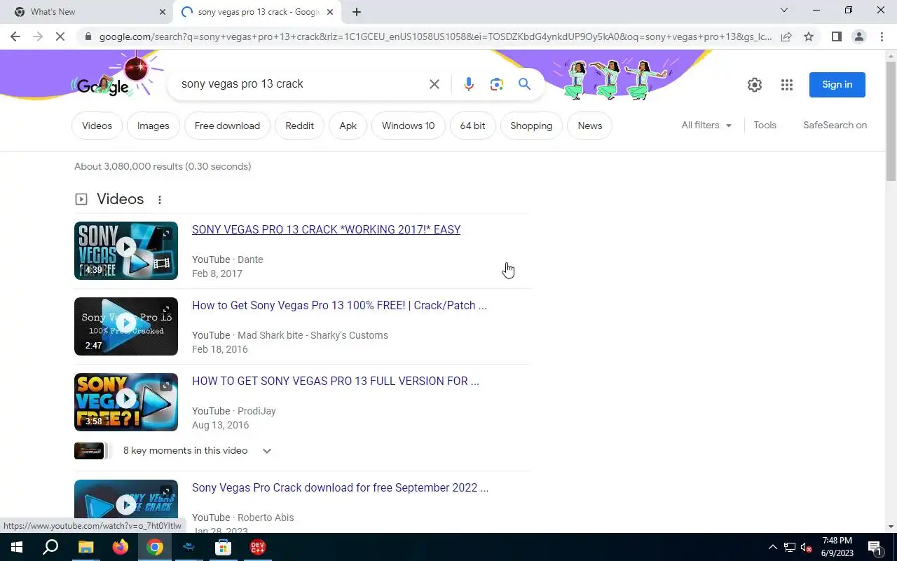Open File Explorer from taskbar
The height and width of the screenshot is (561, 897).
[85, 547]
